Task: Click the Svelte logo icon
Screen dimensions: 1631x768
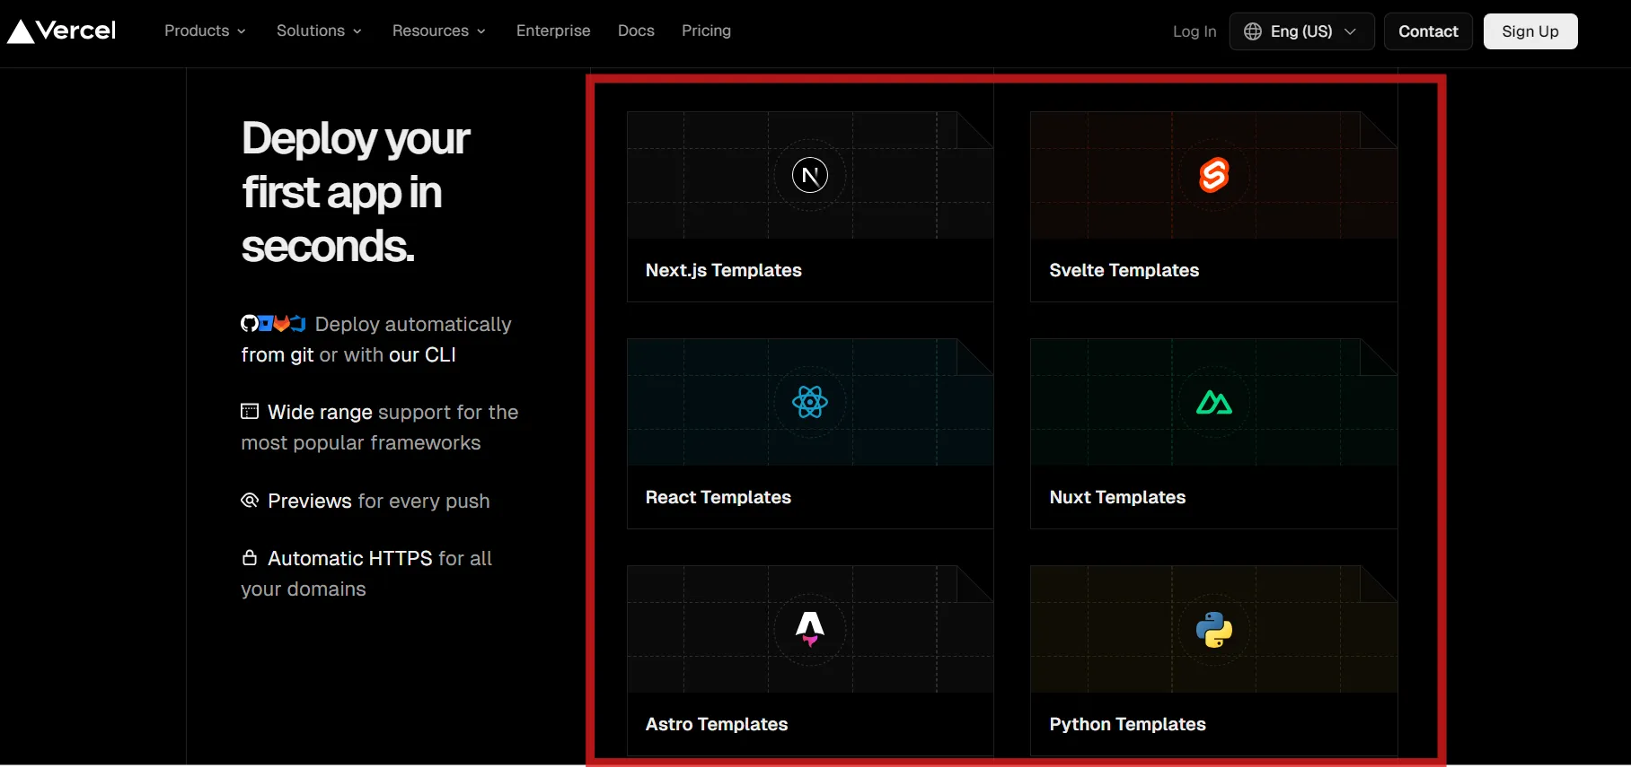Action: 1213,175
